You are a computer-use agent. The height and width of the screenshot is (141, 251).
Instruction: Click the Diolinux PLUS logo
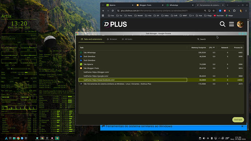click(x=115, y=24)
